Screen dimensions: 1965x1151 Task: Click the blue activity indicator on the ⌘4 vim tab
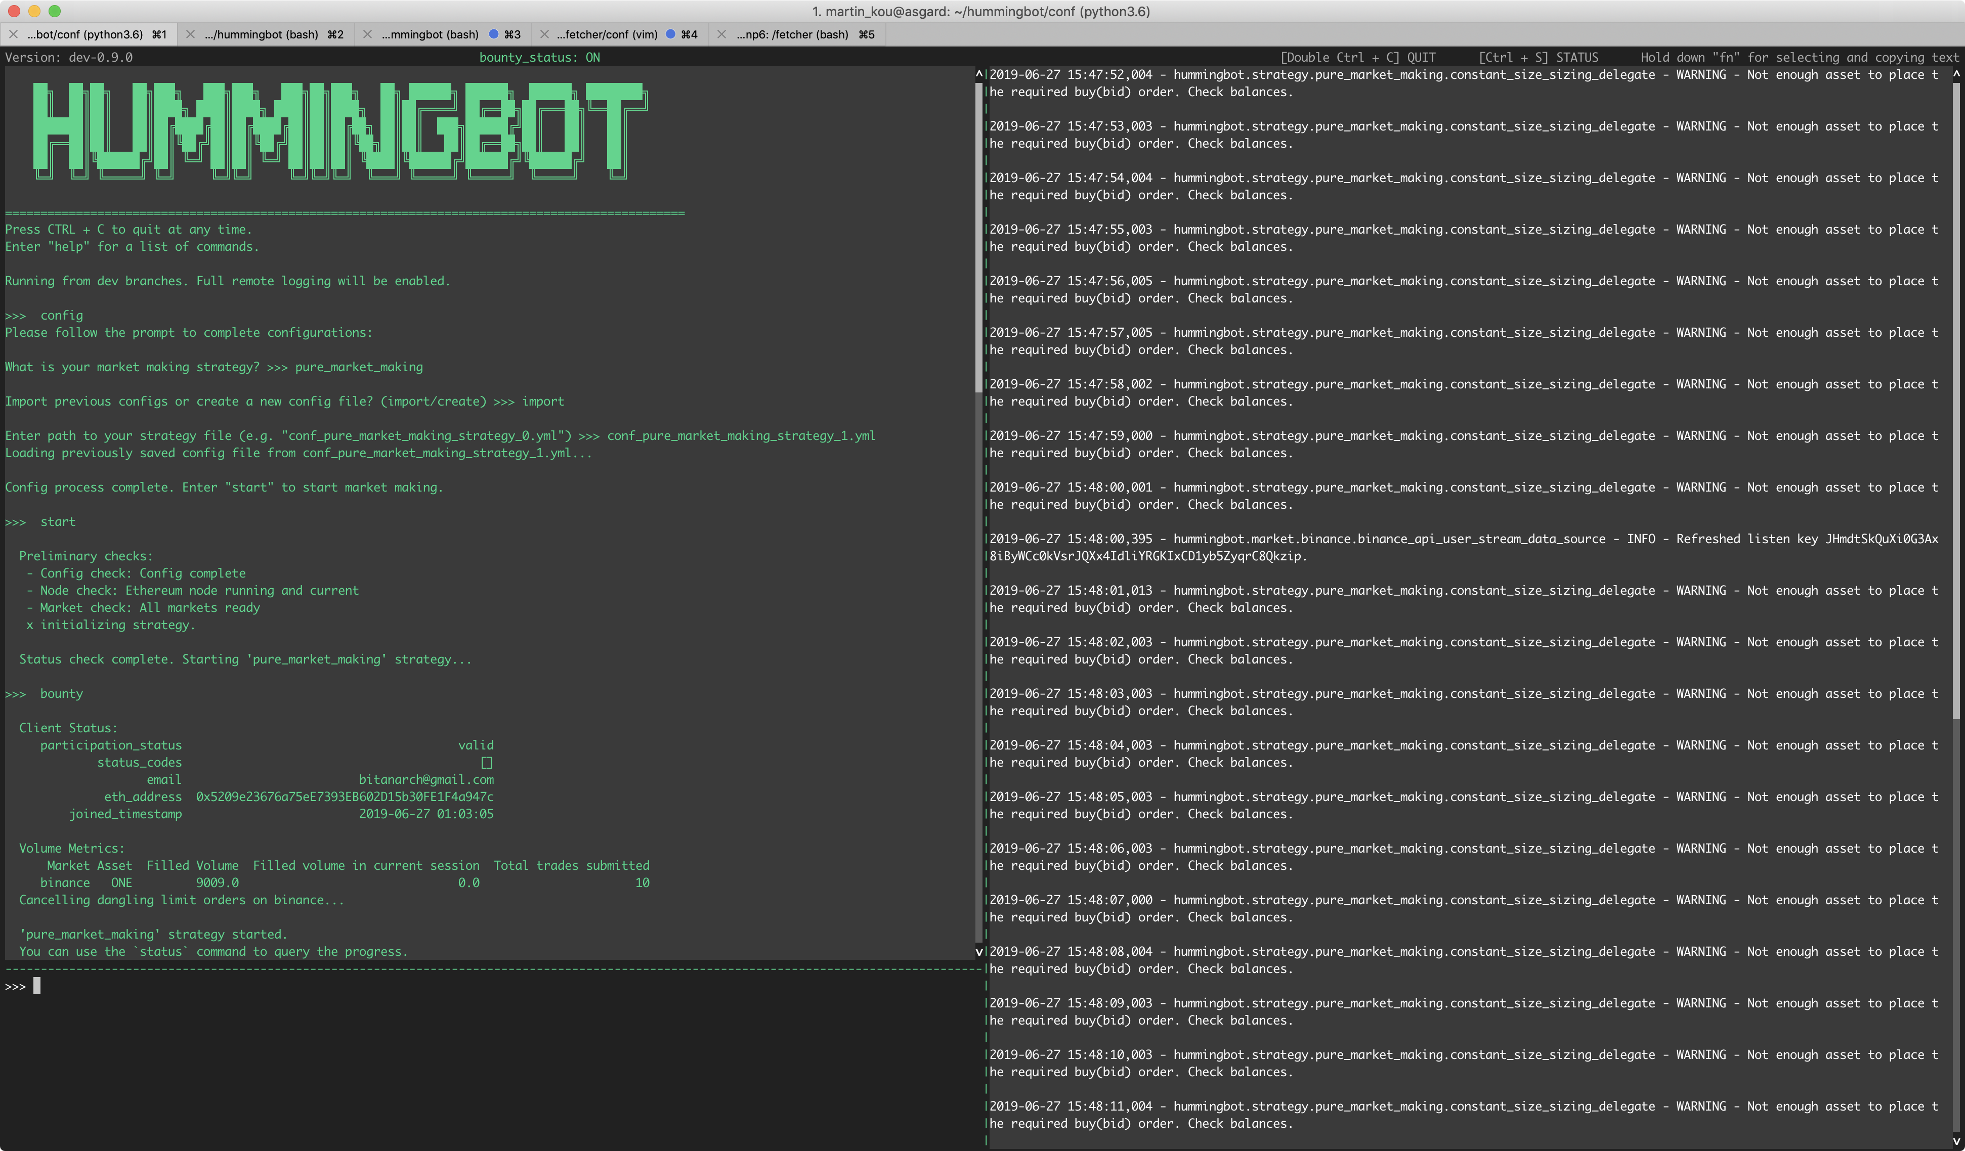[x=670, y=34]
